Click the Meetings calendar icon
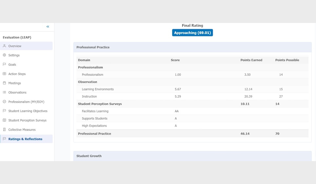This screenshot has height=184, width=316. tap(5, 83)
